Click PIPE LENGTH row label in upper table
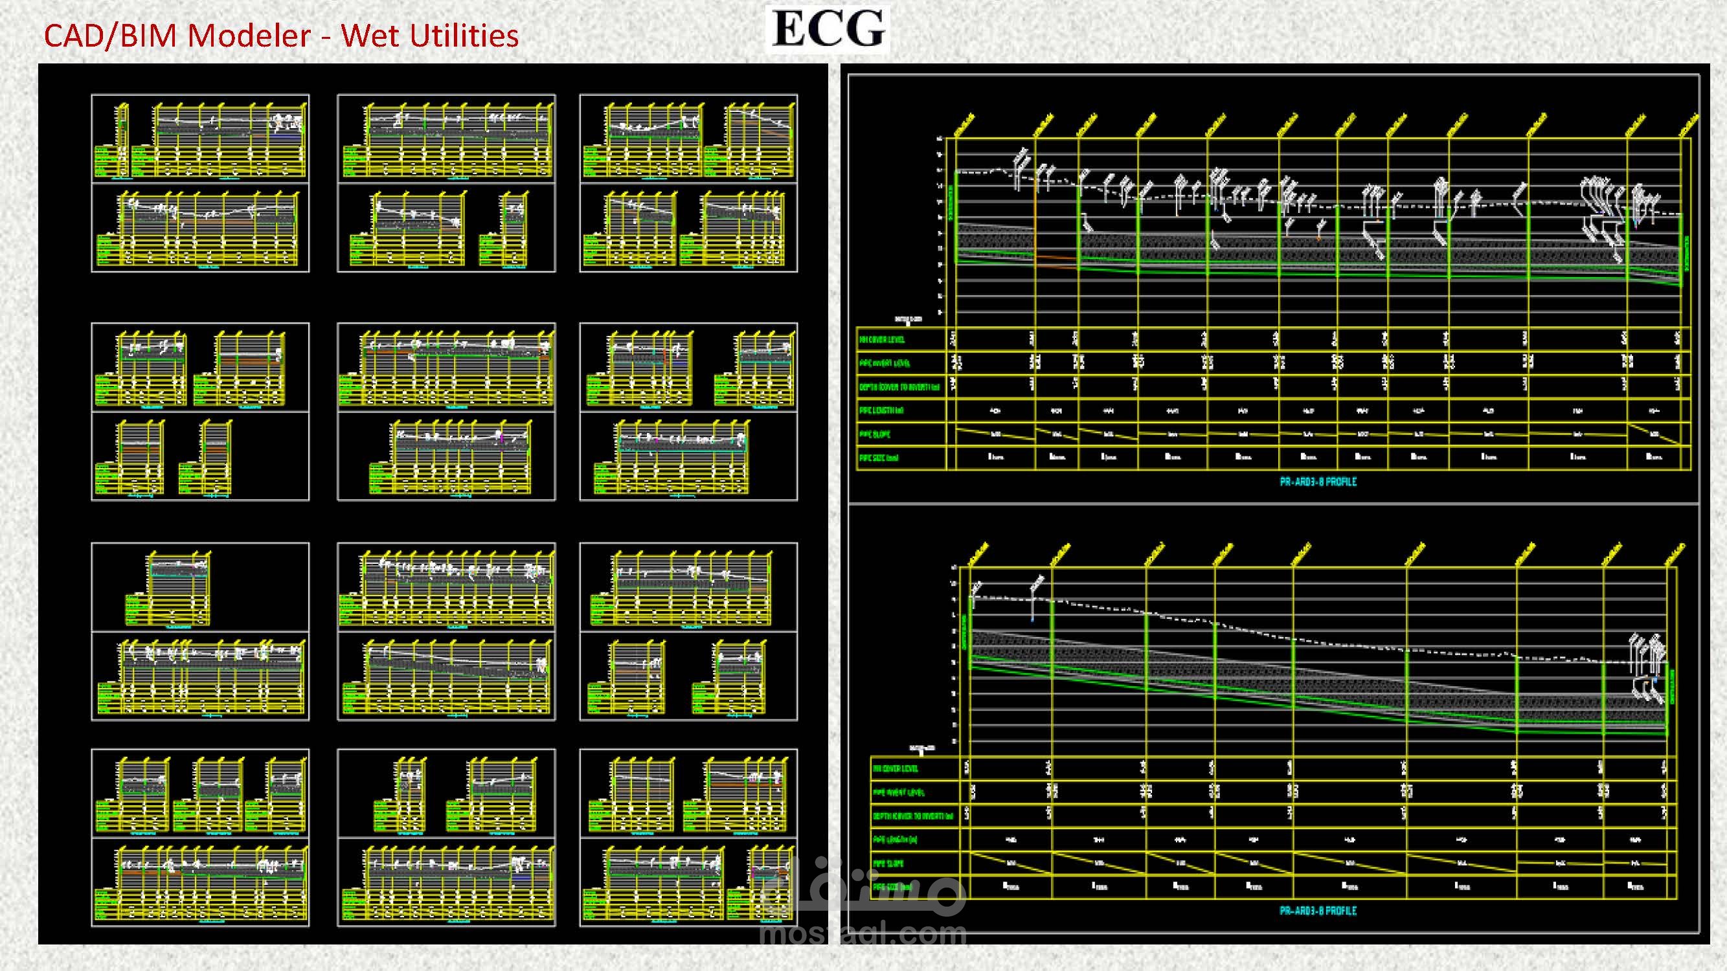Screen dimensions: 1727x971 pyautogui.click(x=881, y=410)
